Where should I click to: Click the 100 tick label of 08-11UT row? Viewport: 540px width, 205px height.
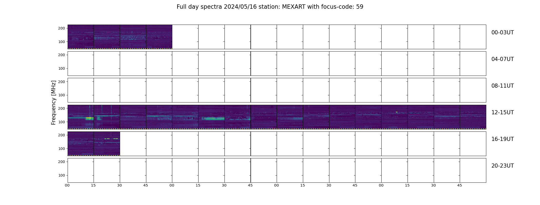(61, 95)
